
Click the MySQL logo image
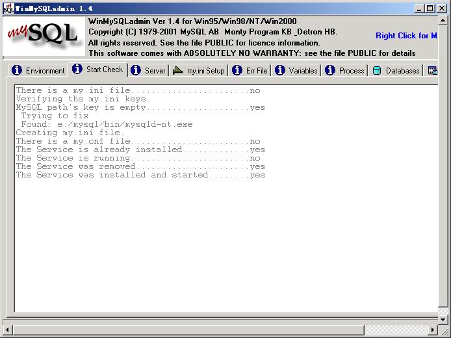44,36
